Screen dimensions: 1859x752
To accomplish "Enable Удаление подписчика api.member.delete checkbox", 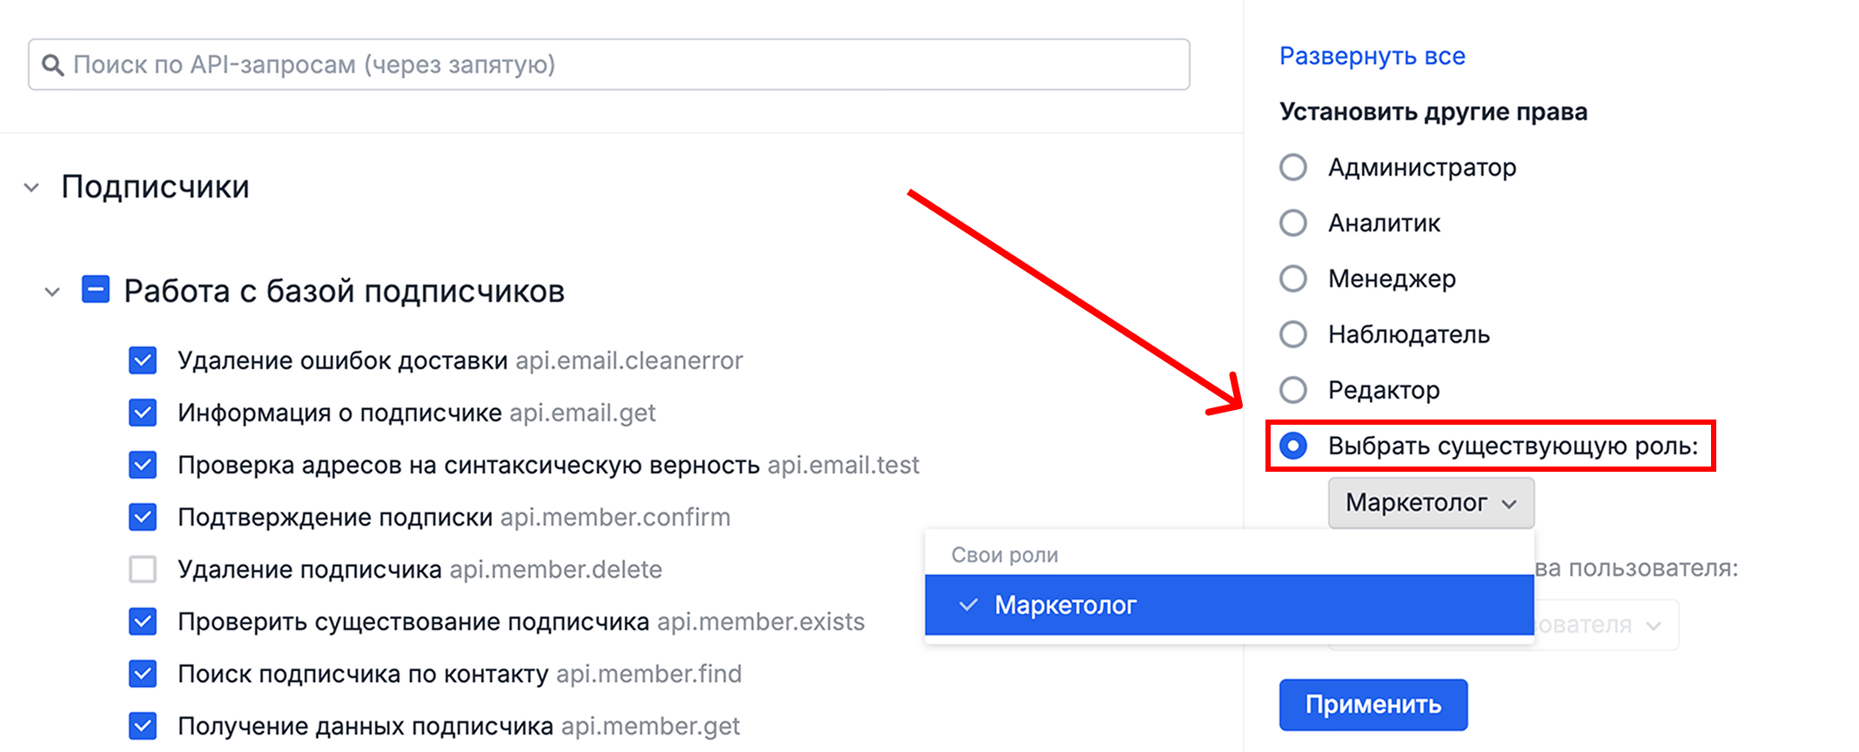I will pyautogui.click(x=143, y=569).
